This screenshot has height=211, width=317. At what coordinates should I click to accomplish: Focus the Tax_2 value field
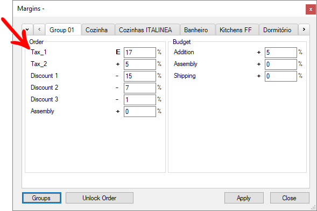[140, 64]
